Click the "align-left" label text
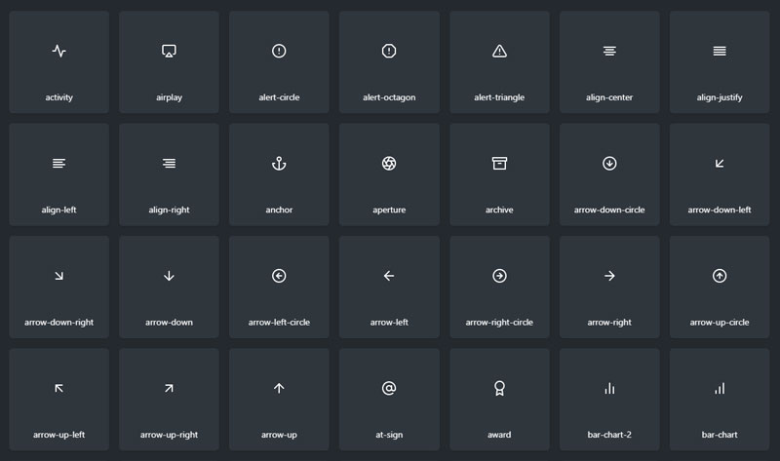This screenshot has width=780, height=461. click(x=59, y=210)
